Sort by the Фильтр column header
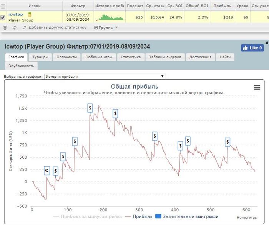 78,6
